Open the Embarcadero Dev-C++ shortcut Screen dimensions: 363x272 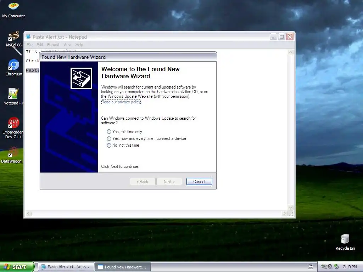pos(13,127)
